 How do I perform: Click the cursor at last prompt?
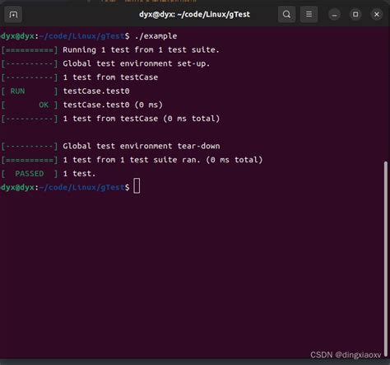[x=137, y=186]
